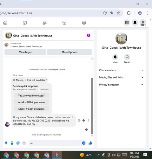Open Chrome three-dot menu
The height and width of the screenshot is (159, 152).
[x=147, y=13]
